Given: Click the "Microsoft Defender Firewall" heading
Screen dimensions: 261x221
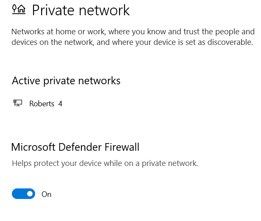Looking at the screenshot, I should (75, 147).
